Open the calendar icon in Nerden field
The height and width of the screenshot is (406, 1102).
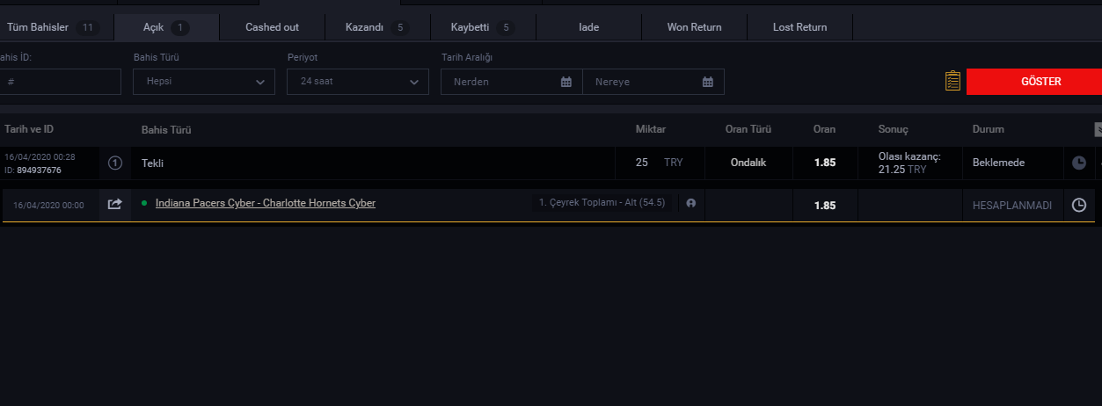coord(566,82)
